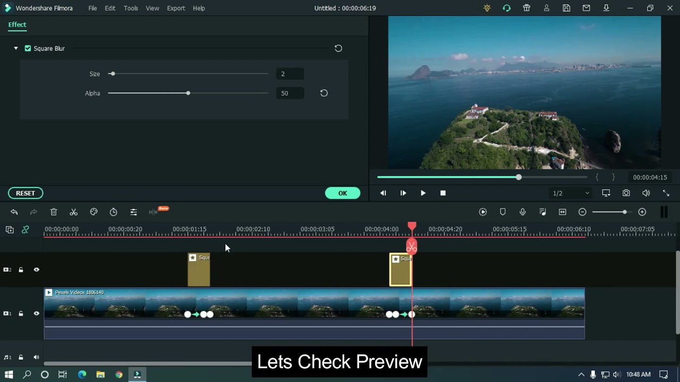Viewport: 680px width, 382px height.
Task: Reset the Alpha value circular arrow
Action: click(324, 93)
